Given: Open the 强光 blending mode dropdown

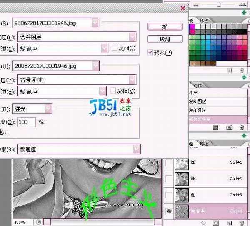Looking at the screenshot, I should [48, 109].
